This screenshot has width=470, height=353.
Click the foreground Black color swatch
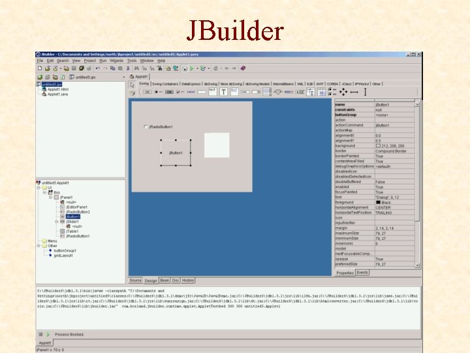[x=378, y=202]
